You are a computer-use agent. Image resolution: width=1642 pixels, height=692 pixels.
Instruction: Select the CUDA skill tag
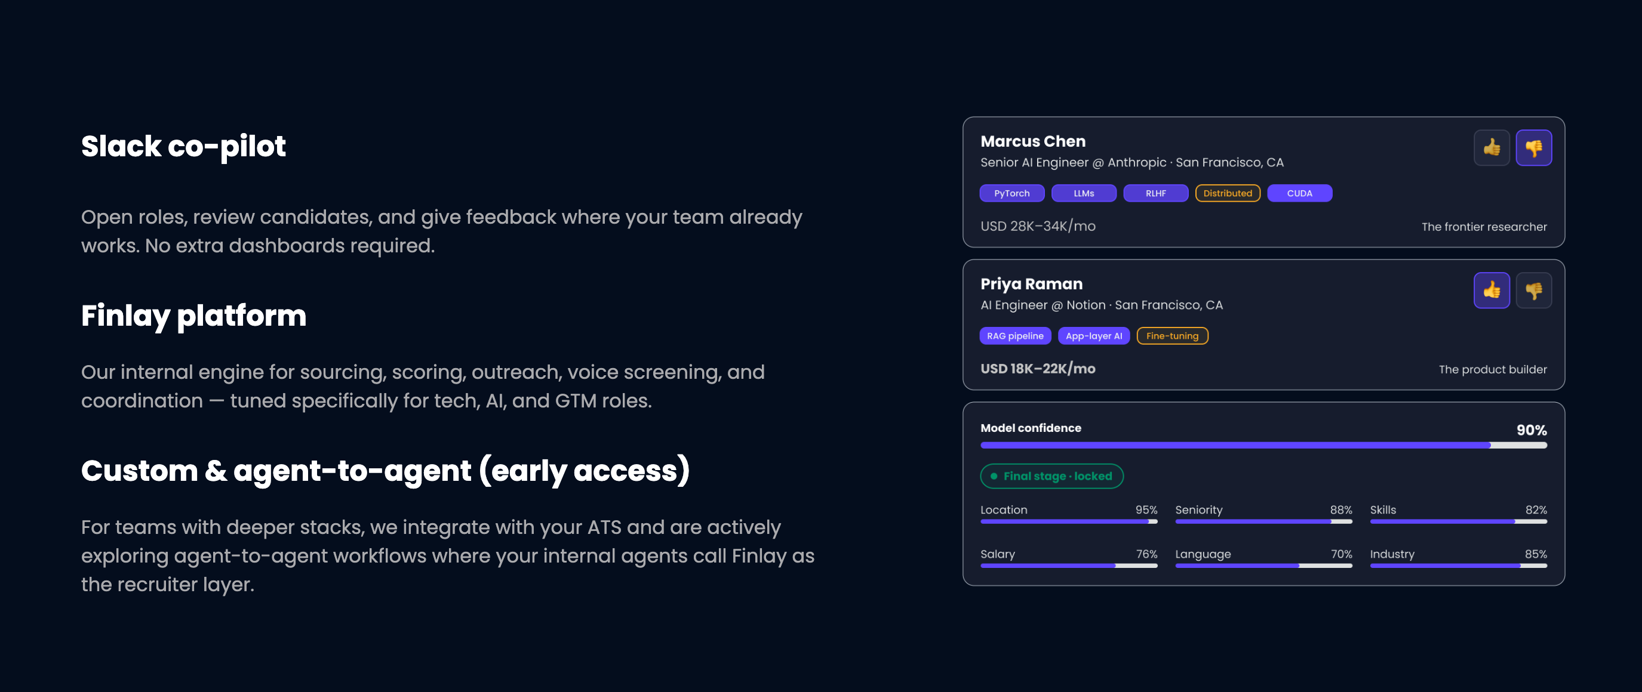pos(1300,193)
